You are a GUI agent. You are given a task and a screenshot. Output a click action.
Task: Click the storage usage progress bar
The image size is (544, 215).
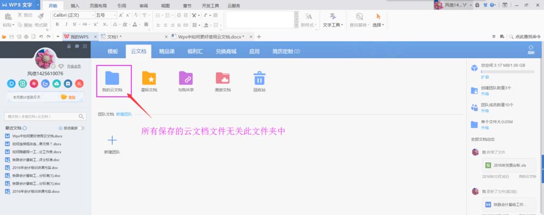[508, 72]
